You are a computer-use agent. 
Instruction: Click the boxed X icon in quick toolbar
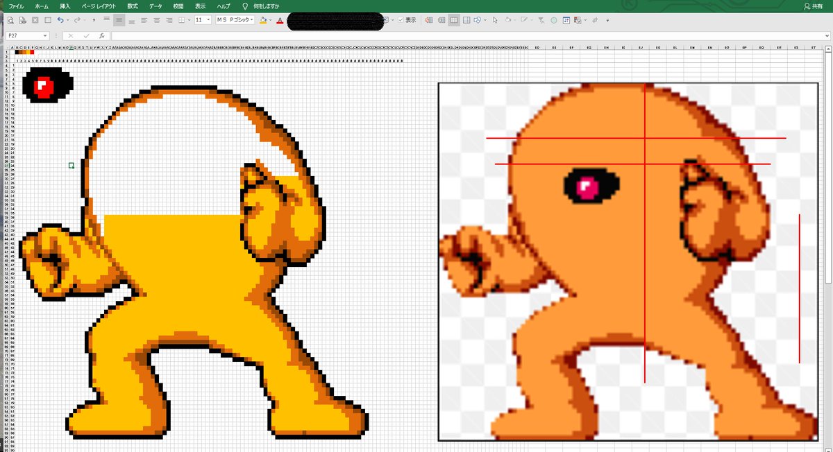click(35, 20)
